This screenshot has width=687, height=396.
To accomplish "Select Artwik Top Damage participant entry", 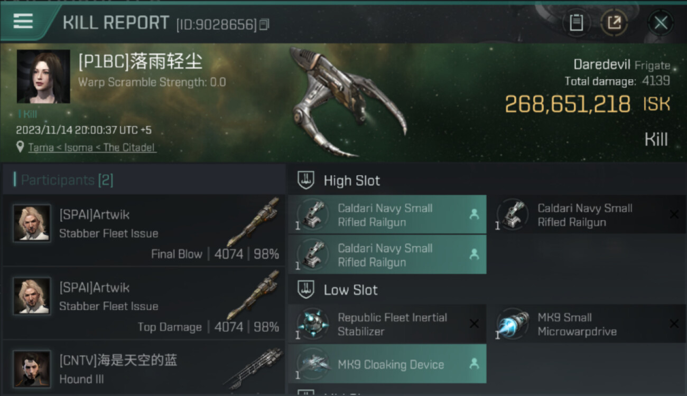I will click(144, 303).
